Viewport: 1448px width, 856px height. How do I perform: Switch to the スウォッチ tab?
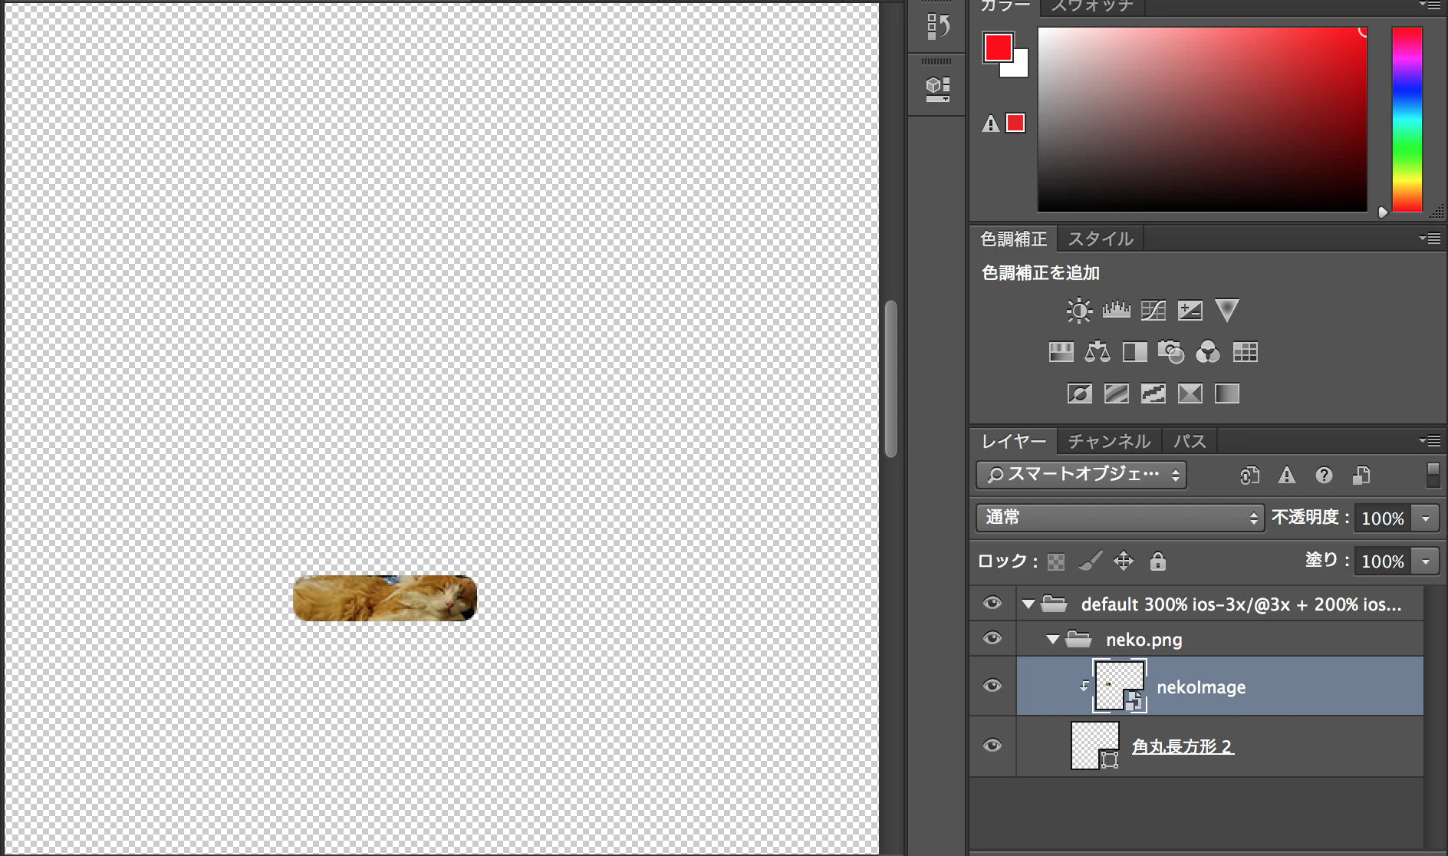[1092, 7]
